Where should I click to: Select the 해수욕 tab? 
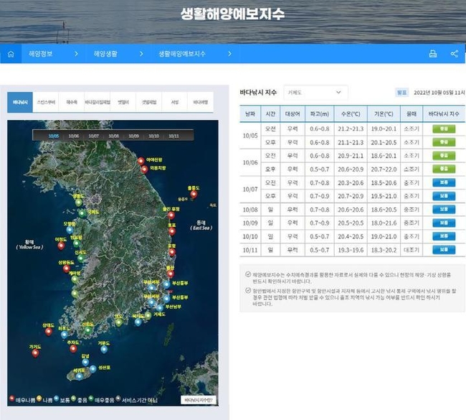click(x=71, y=103)
